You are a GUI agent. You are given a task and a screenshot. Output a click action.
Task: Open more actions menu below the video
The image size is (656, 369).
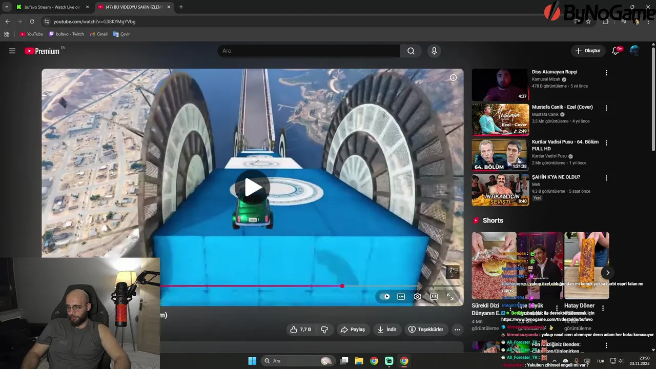point(458,330)
